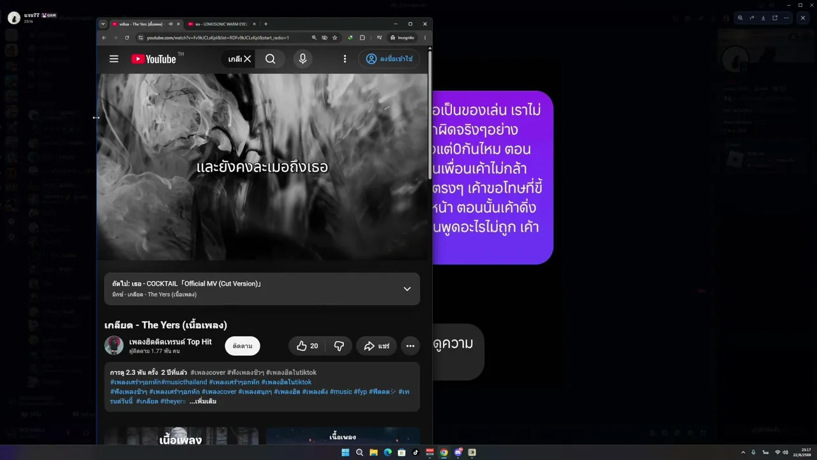
Task: Open Chrome three-dot menu
Action: (x=425, y=38)
